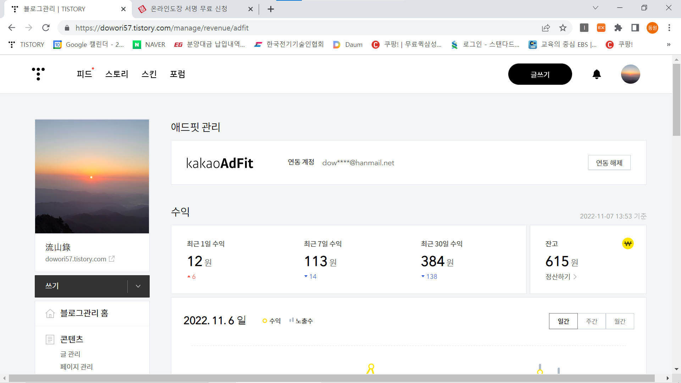Viewport: 681px width, 383px height.
Task: Open the 스토리 menu item
Action: point(117,74)
